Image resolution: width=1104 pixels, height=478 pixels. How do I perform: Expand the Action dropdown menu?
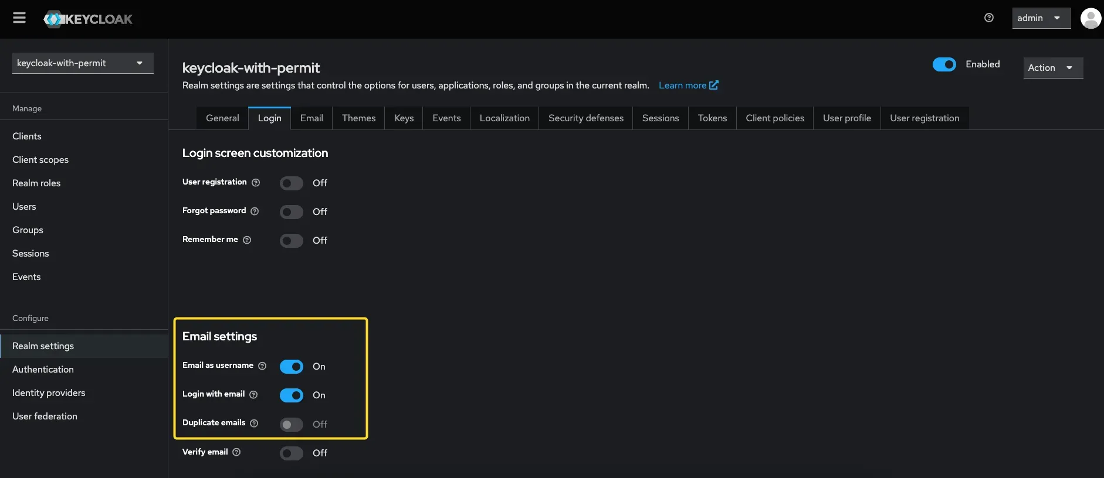click(x=1052, y=68)
